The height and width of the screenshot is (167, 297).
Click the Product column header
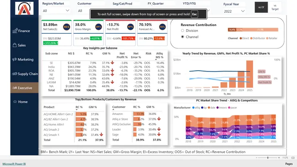[x=49, y=107]
